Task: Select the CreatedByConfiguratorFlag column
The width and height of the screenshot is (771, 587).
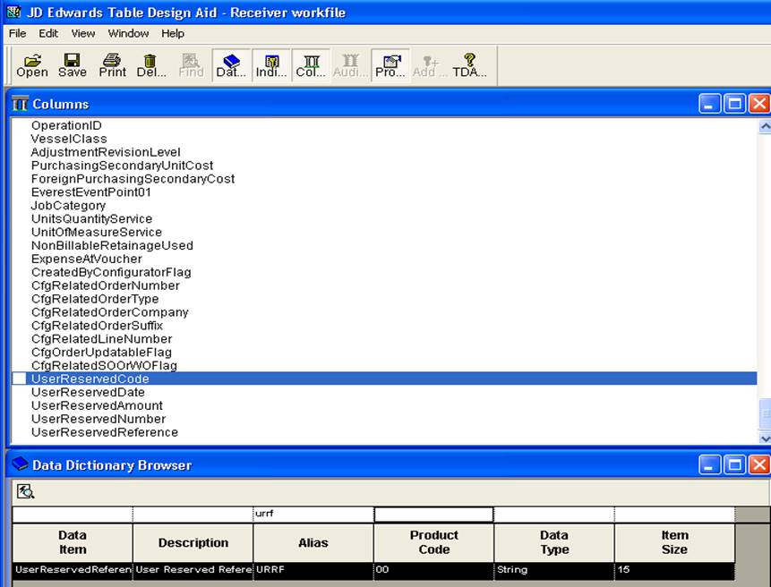Action: (111, 272)
